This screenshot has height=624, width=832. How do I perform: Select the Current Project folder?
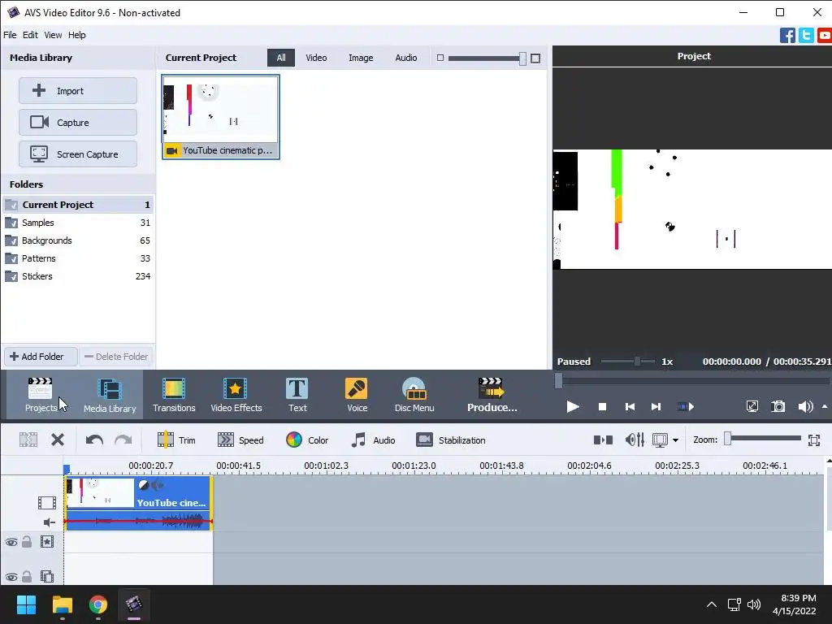coord(77,205)
